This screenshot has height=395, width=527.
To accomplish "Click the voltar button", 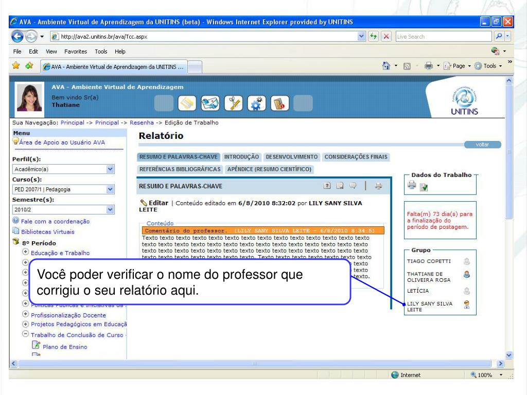I will tap(482, 145).
